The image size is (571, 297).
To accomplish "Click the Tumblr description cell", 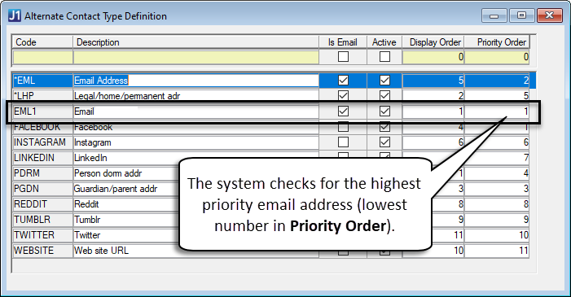I will [126, 220].
